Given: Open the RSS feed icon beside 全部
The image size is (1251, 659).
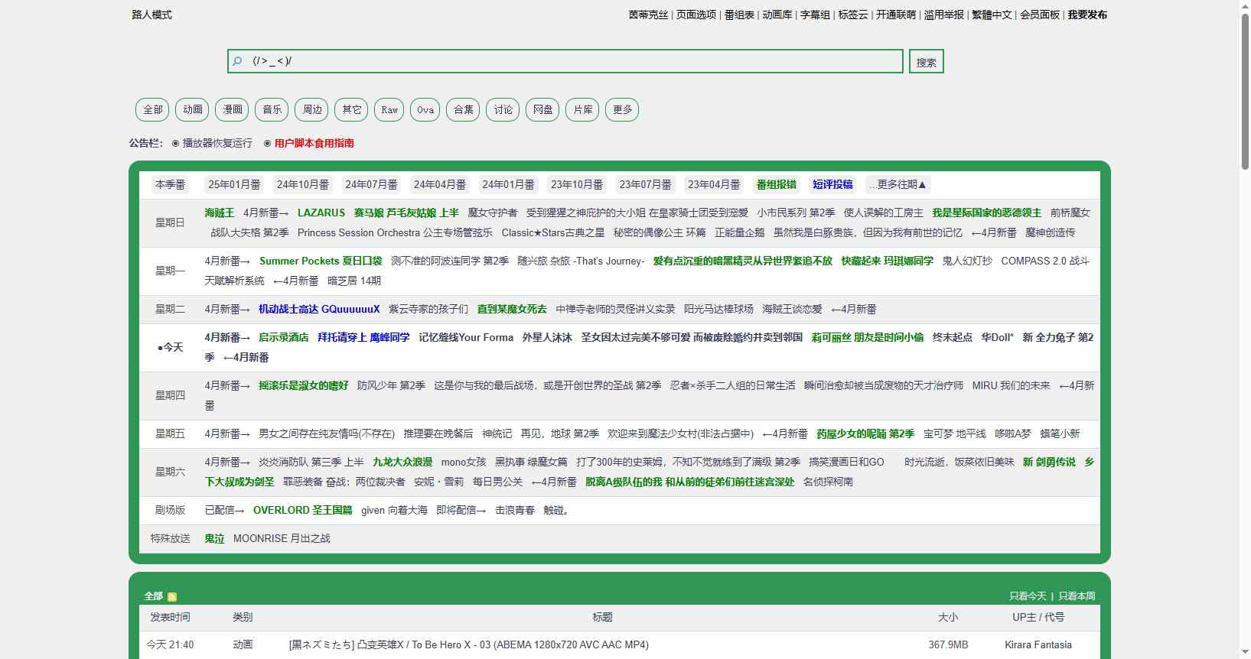Looking at the screenshot, I should pyautogui.click(x=172, y=597).
